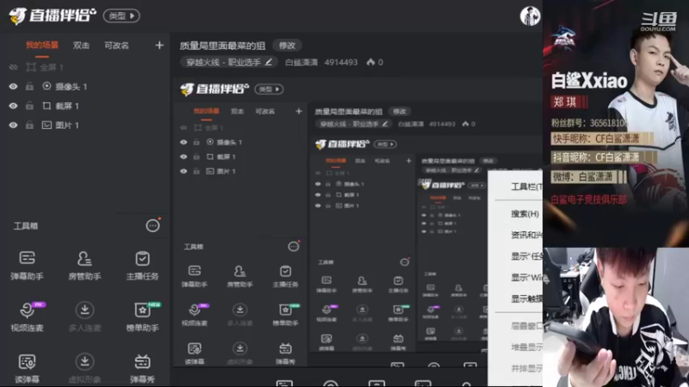Hide the 截屏 1 source
689x387 pixels.
13,106
